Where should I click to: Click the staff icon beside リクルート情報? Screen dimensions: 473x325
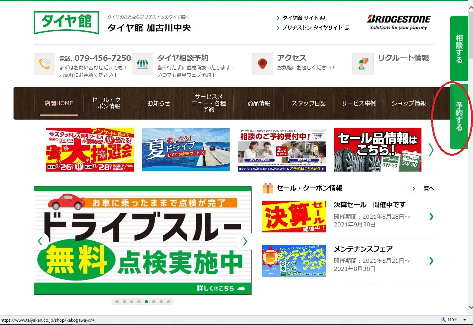pyautogui.click(x=363, y=64)
